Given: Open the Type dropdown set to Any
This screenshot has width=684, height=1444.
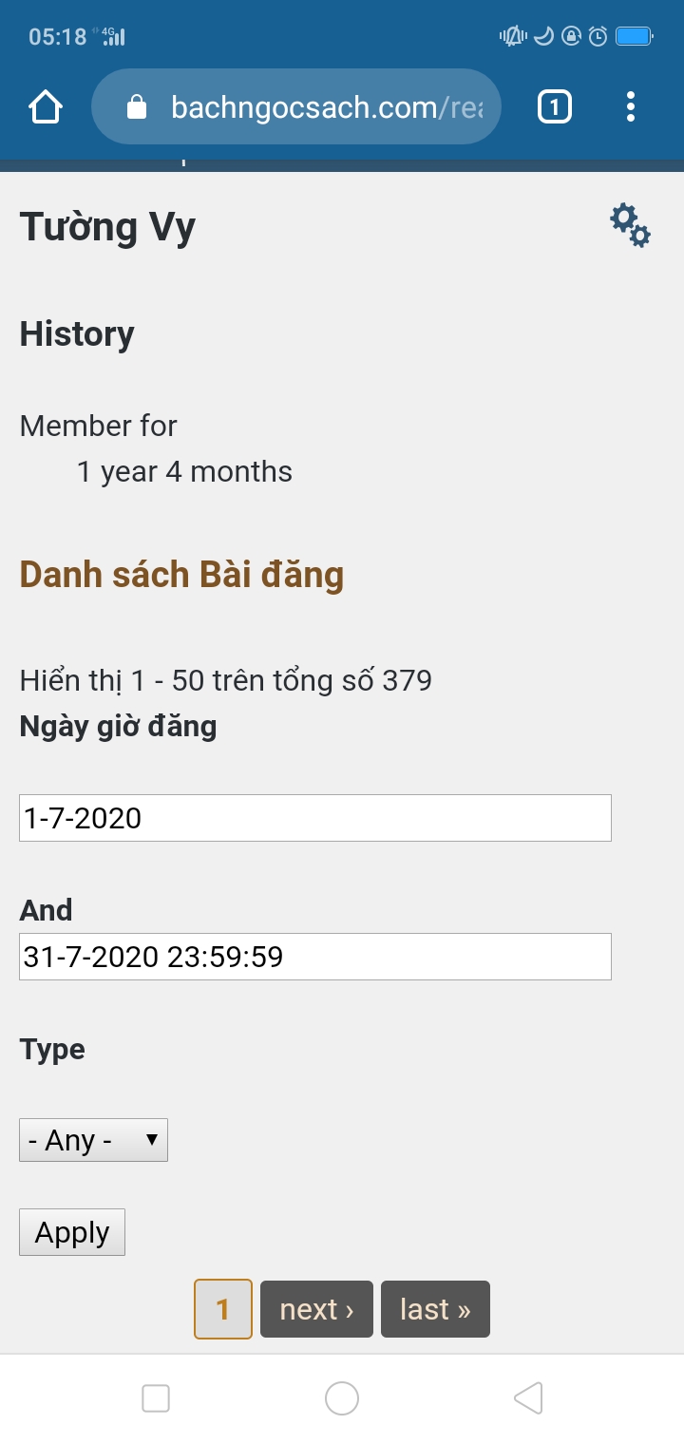Looking at the screenshot, I should pos(93,1140).
